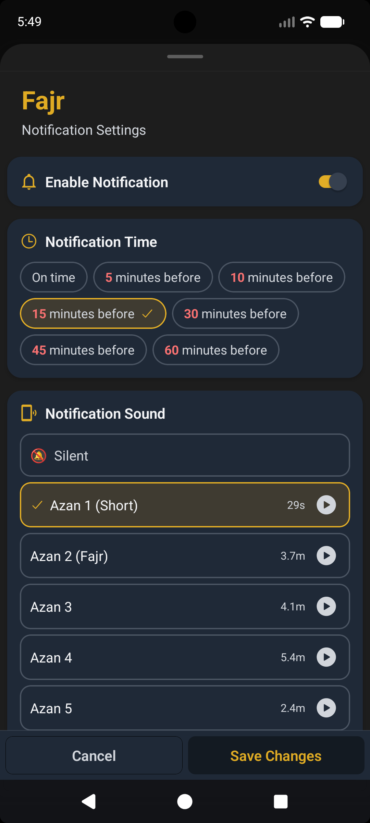This screenshot has width=370, height=823.
Task: Tap the clock icon next to Notification Time
Action: click(x=29, y=241)
